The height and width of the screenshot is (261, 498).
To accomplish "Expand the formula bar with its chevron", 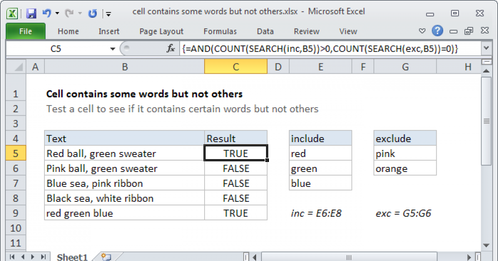I will tap(486, 48).
